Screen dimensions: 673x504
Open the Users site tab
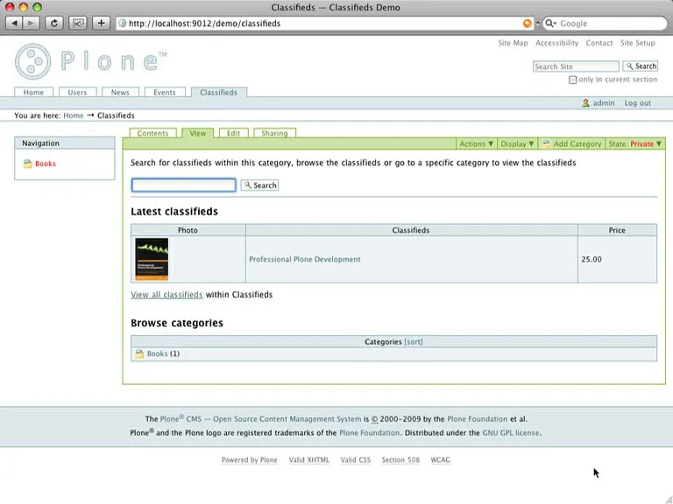77,93
